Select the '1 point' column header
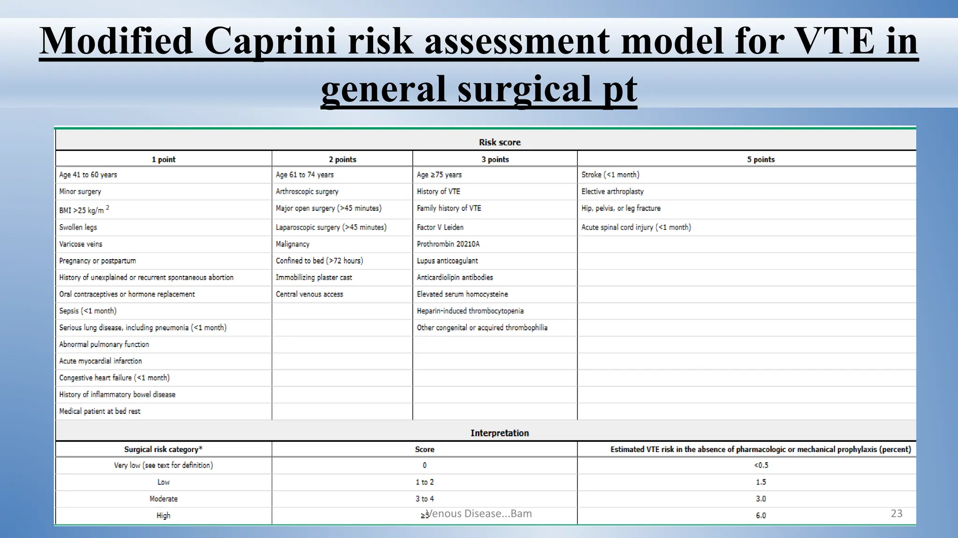 [x=163, y=159]
